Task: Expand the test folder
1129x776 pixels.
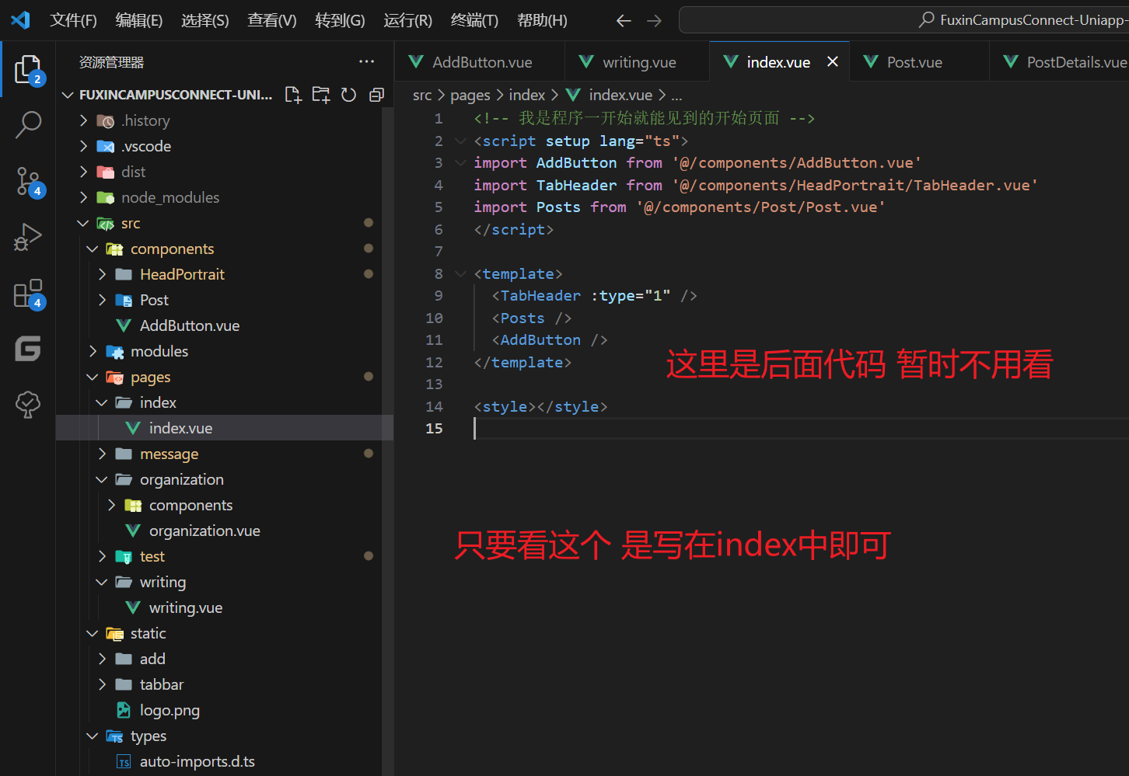Action: pyautogui.click(x=103, y=556)
